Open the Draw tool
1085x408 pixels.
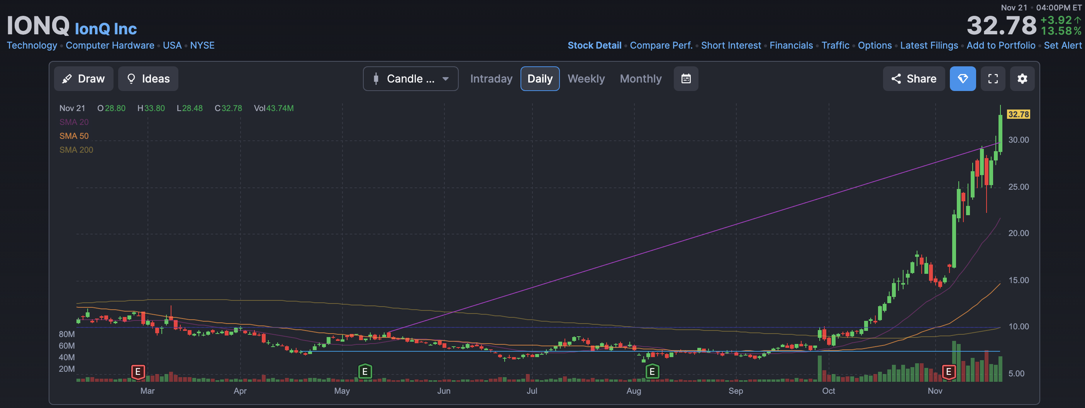pyautogui.click(x=83, y=79)
